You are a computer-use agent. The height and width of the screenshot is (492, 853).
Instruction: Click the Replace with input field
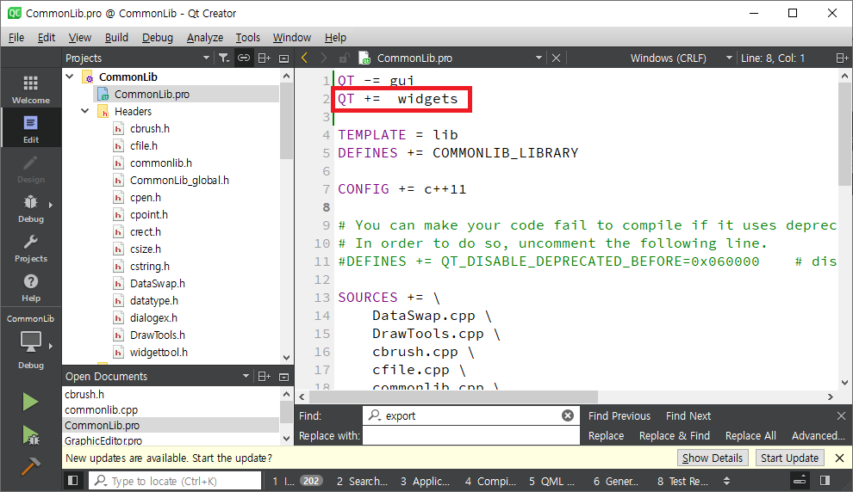[x=471, y=436]
